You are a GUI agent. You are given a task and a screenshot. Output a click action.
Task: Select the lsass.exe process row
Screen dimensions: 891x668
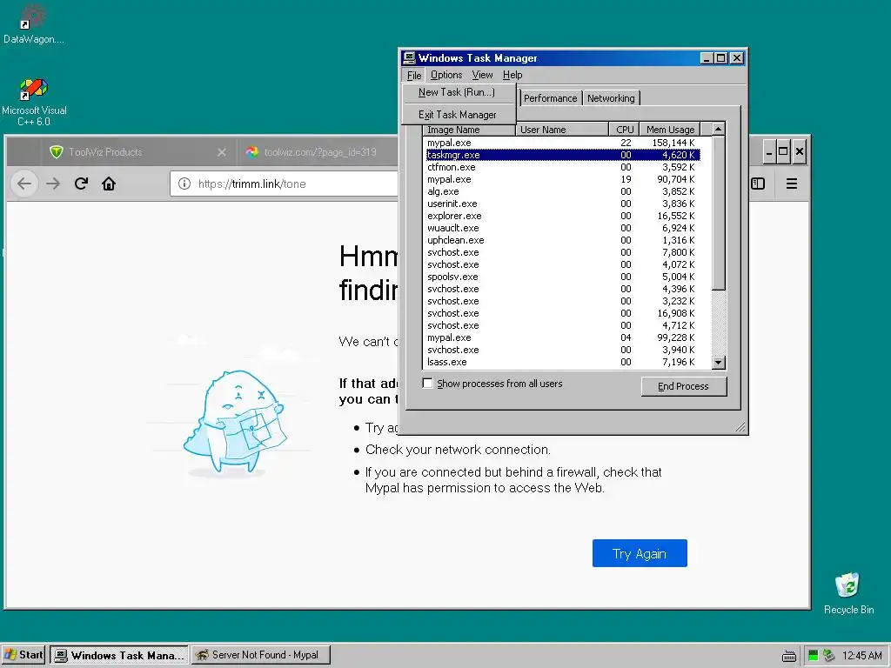[563, 362]
